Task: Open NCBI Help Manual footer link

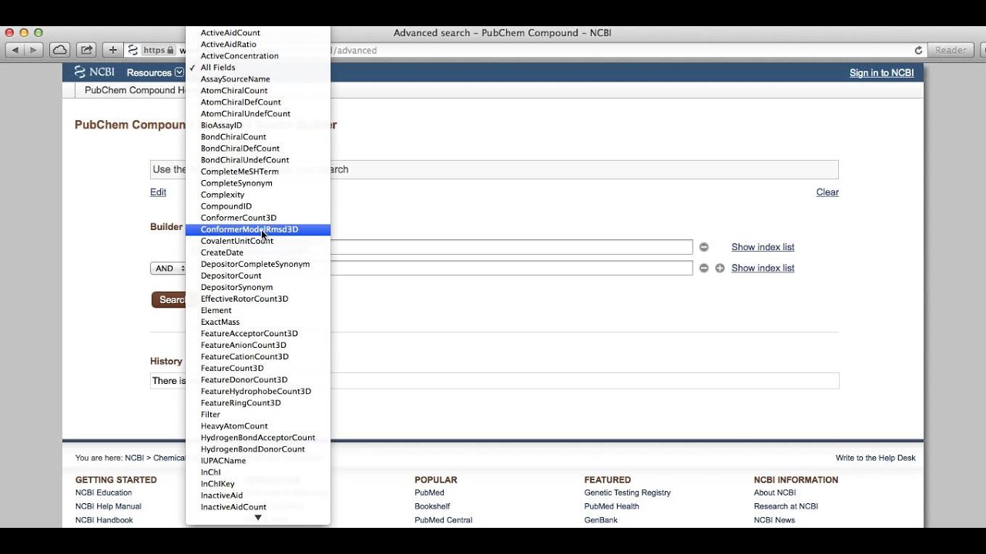Action: coord(108,506)
